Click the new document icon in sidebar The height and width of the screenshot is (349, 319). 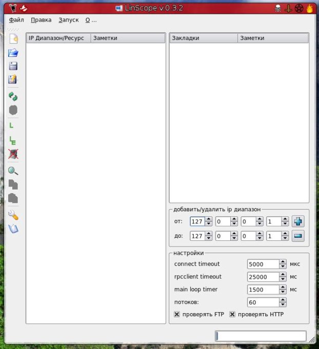coord(13,39)
